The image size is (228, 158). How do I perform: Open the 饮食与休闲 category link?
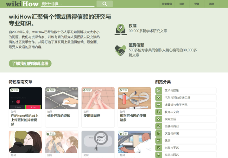[x=186, y=133]
